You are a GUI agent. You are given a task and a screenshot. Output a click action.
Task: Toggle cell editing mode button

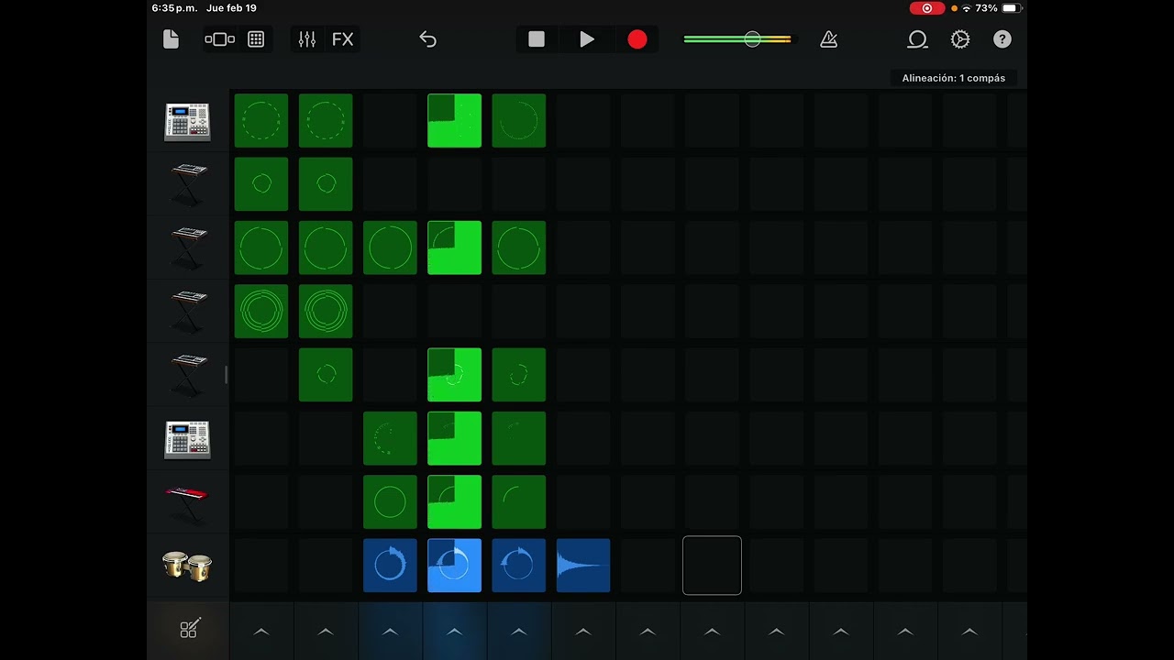click(189, 630)
